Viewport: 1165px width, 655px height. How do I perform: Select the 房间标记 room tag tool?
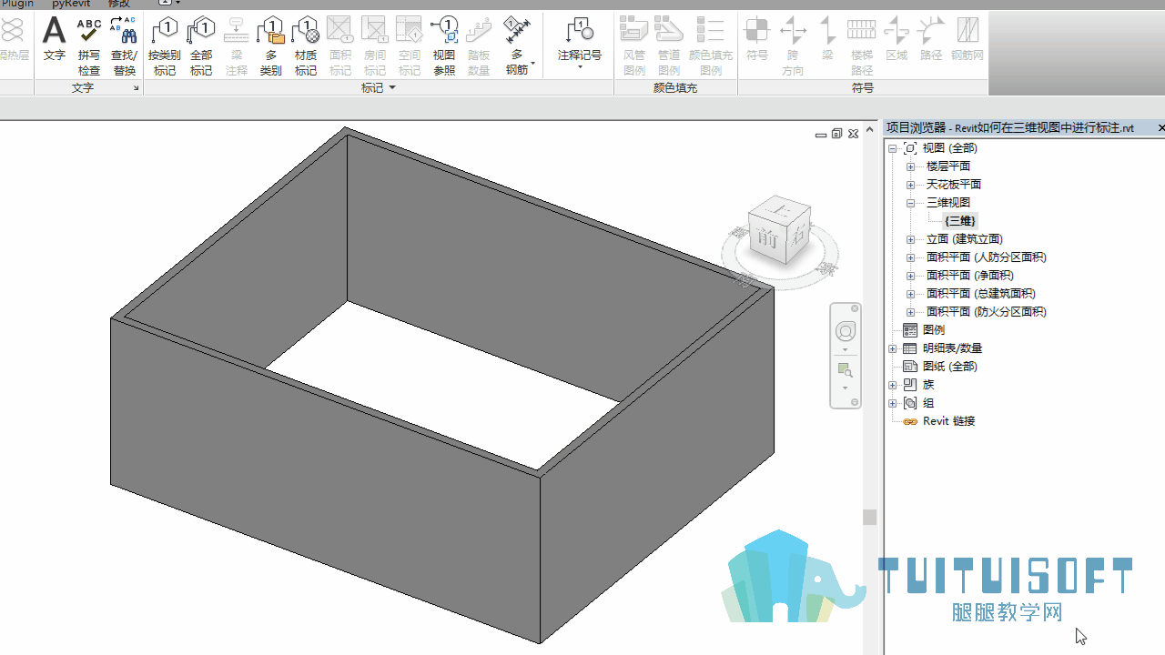(x=375, y=46)
